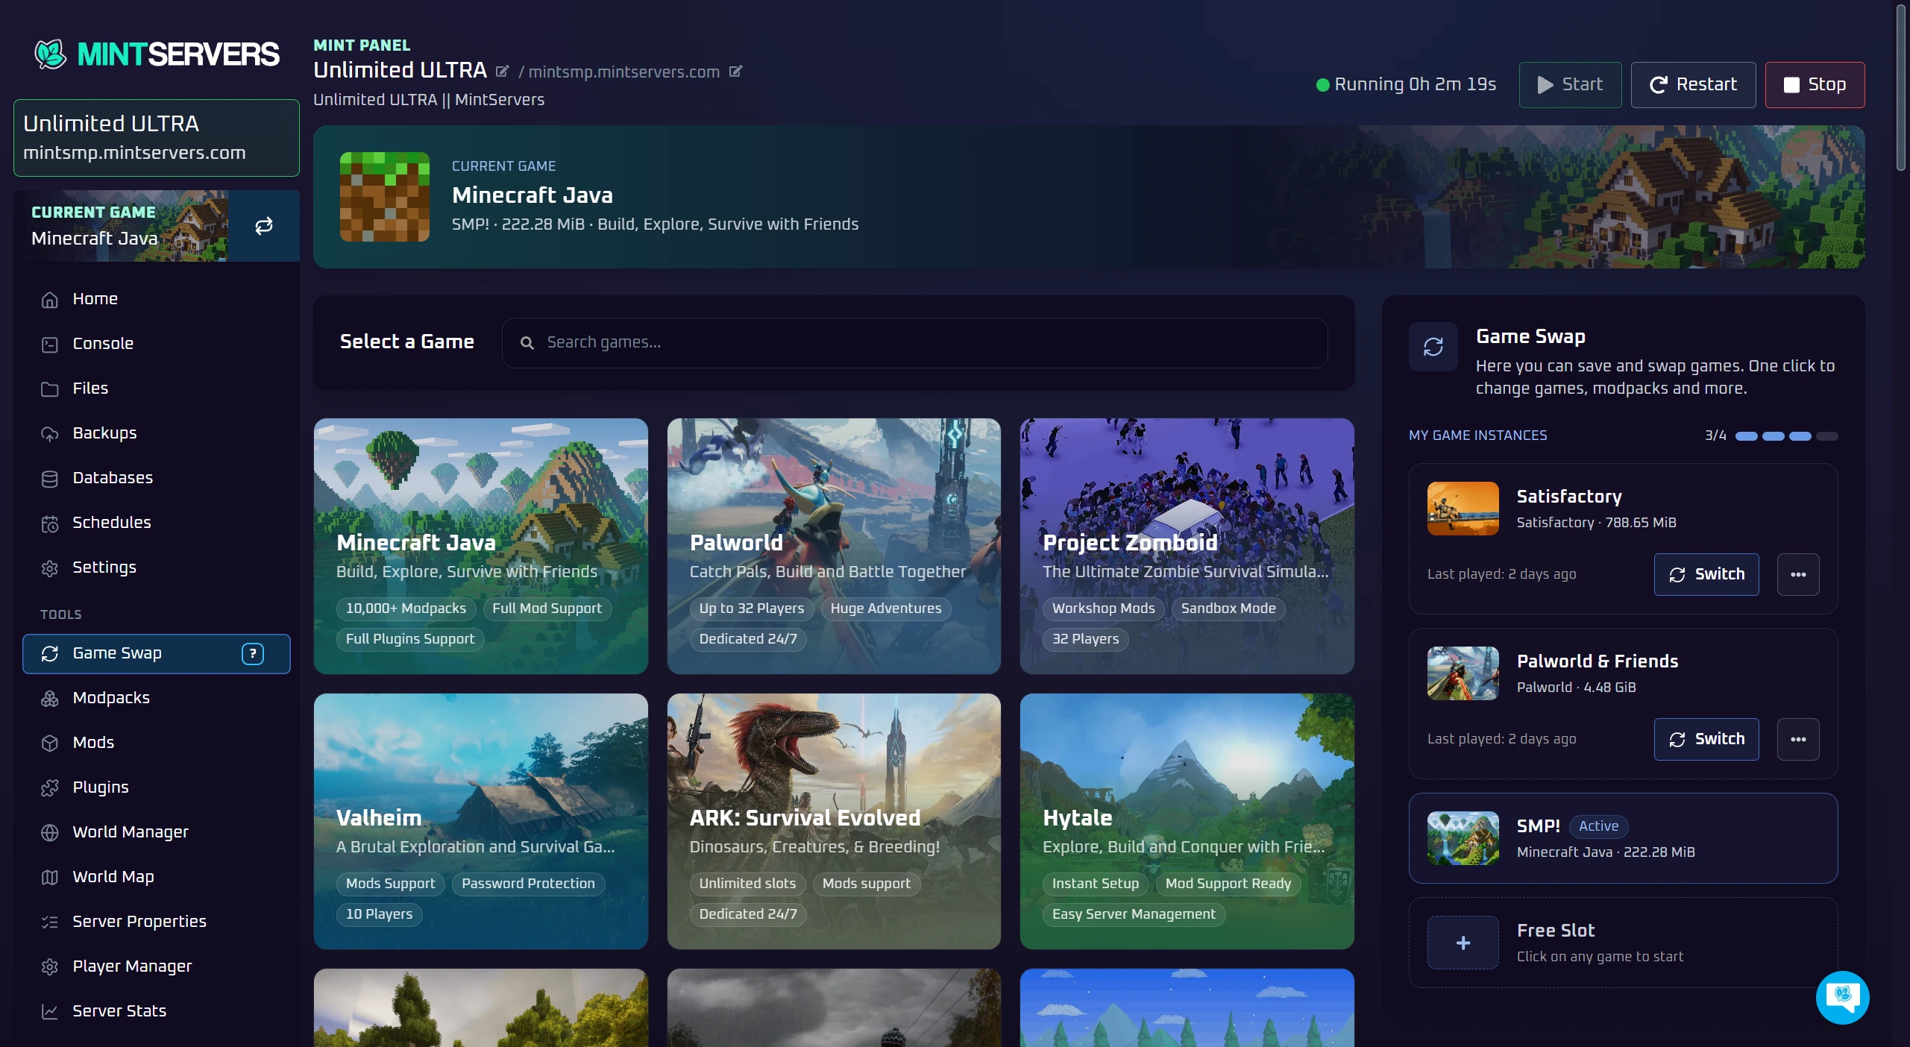This screenshot has height=1047, width=1910.
Task: Click the Password Protection tag
Action: click(x=528, y=884)
